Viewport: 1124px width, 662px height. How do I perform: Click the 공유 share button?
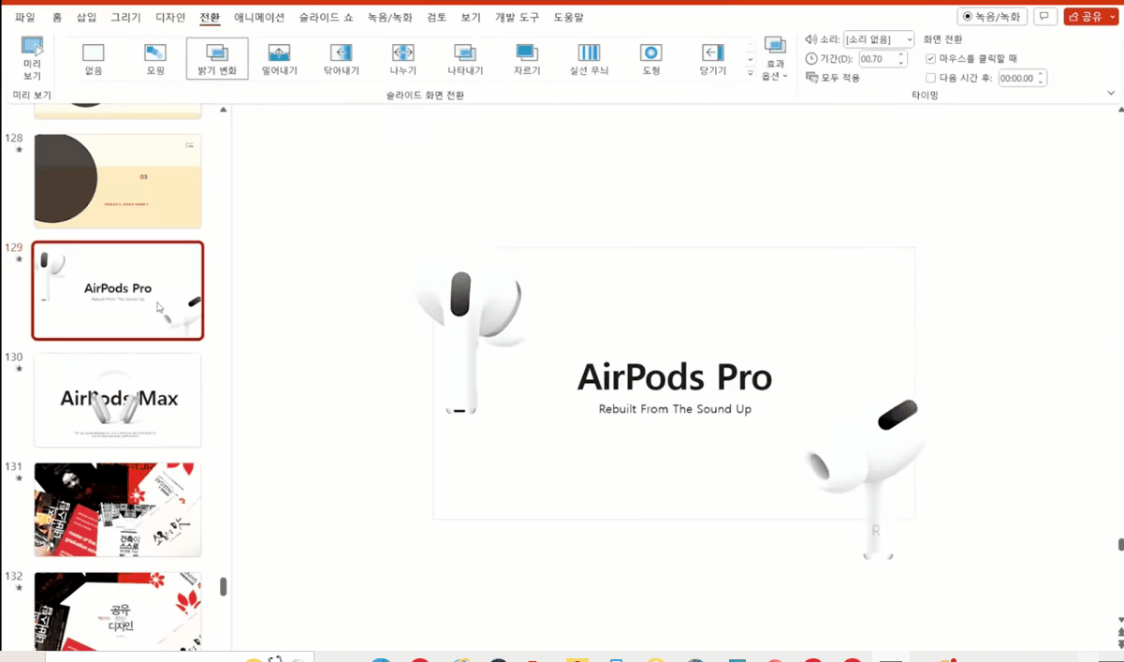(1085, 17)
